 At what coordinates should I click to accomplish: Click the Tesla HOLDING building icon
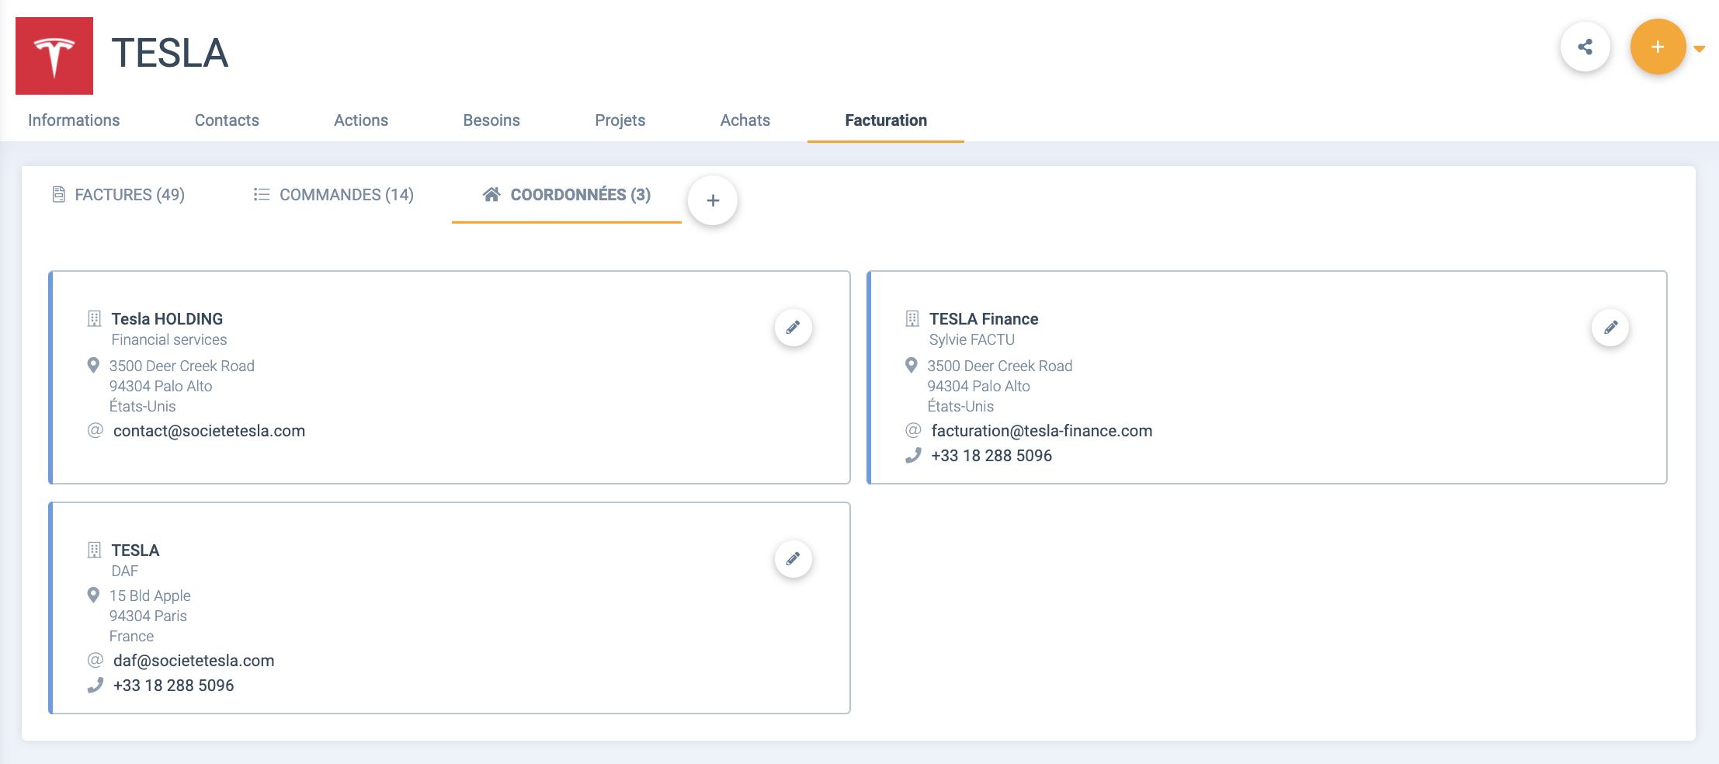(95, 318)
